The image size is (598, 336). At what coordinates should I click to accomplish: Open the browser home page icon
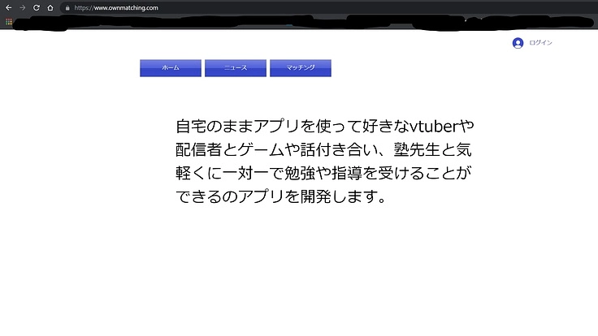[x=50, y=7]
